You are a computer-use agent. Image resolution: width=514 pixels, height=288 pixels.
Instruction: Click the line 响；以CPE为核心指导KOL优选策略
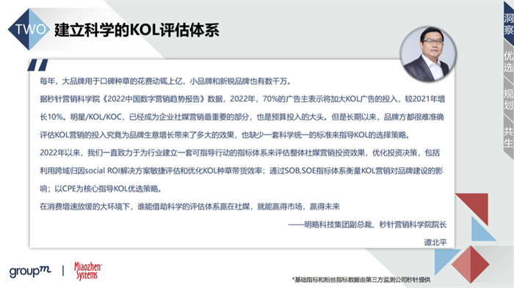pyautogui.click(x=101, y=189)
